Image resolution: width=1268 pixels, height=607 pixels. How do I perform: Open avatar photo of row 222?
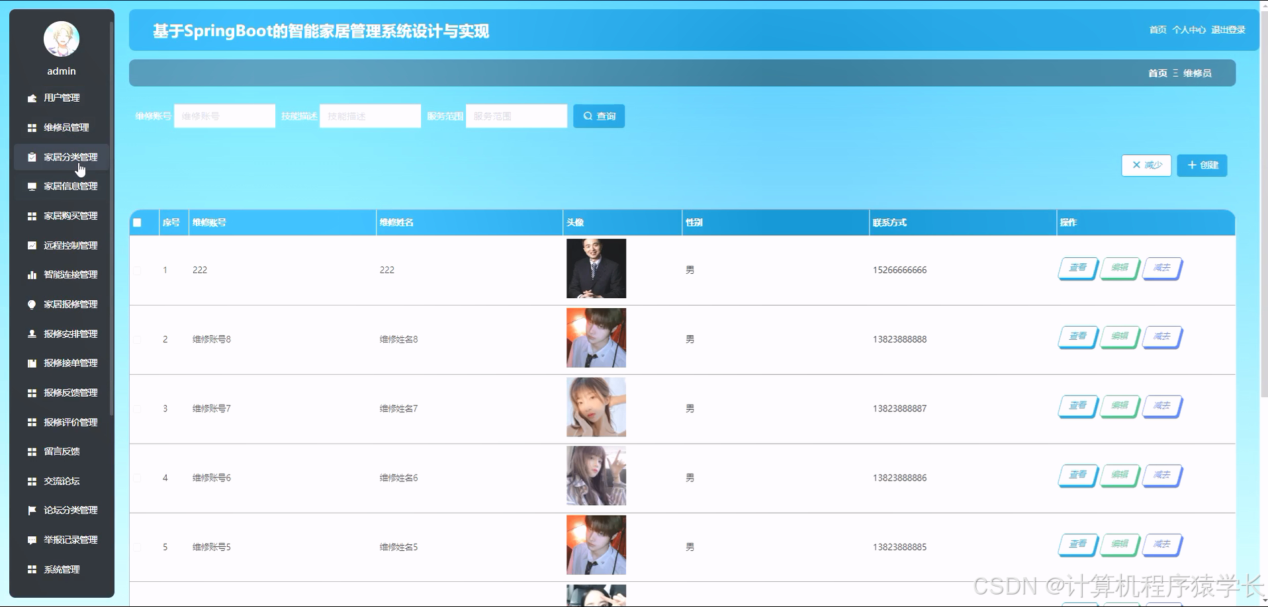click(596, 268)
